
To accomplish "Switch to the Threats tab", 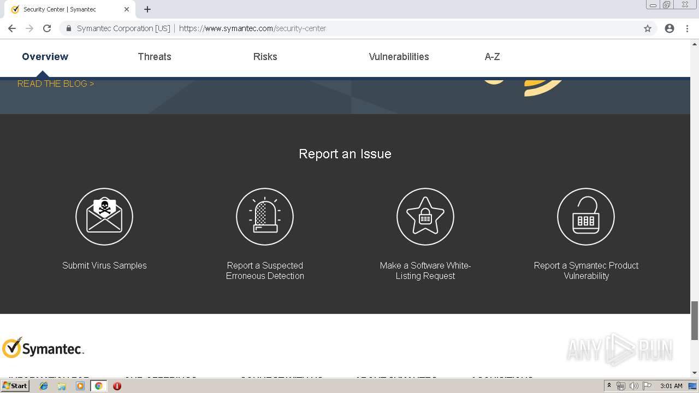I will click(155, 57).
